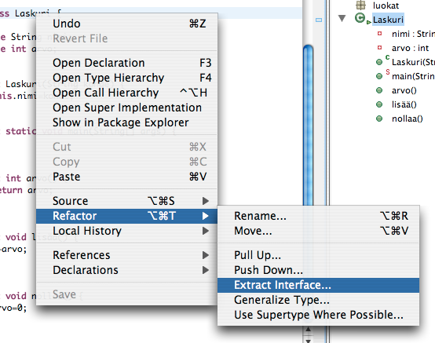Click the private field icon beside nimi

pos(379,34)
